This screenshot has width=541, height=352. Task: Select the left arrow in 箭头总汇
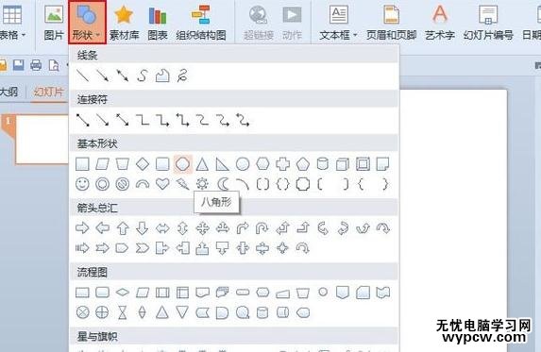103,227
